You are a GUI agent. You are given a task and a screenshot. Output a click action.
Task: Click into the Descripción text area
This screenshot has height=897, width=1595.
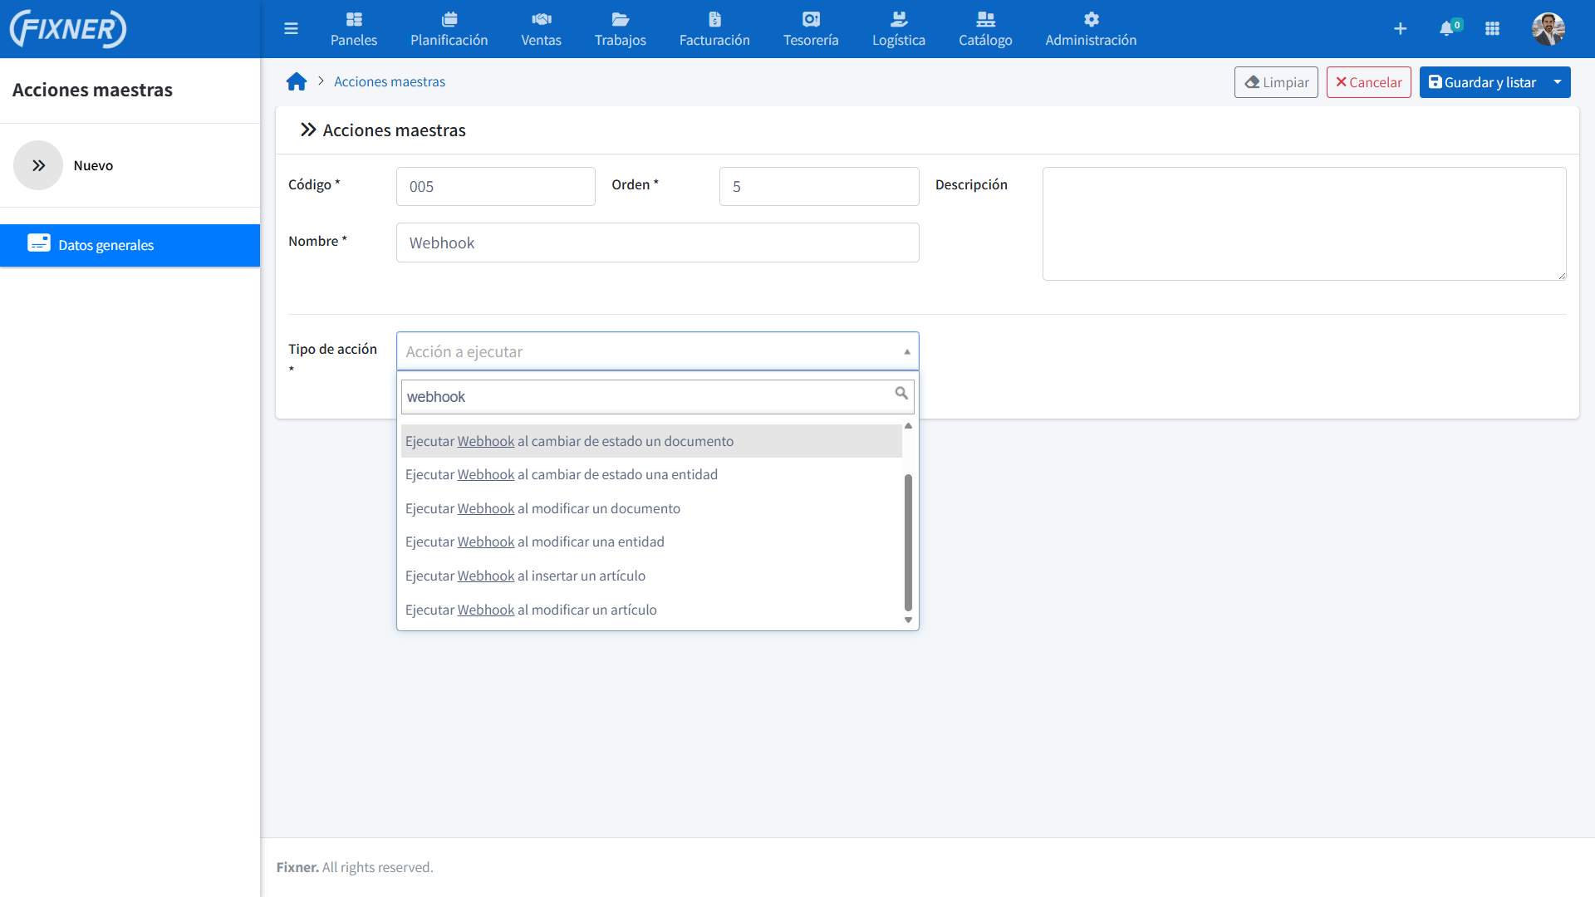pyautogui.click(x=1304, y=224)
